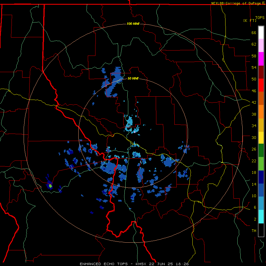
Task: Click the 54 legend value
Action: tap(254, 67)
